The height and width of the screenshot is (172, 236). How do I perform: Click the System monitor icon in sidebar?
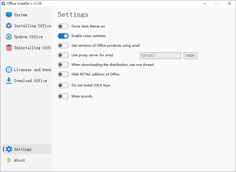(x=9, y=15)
